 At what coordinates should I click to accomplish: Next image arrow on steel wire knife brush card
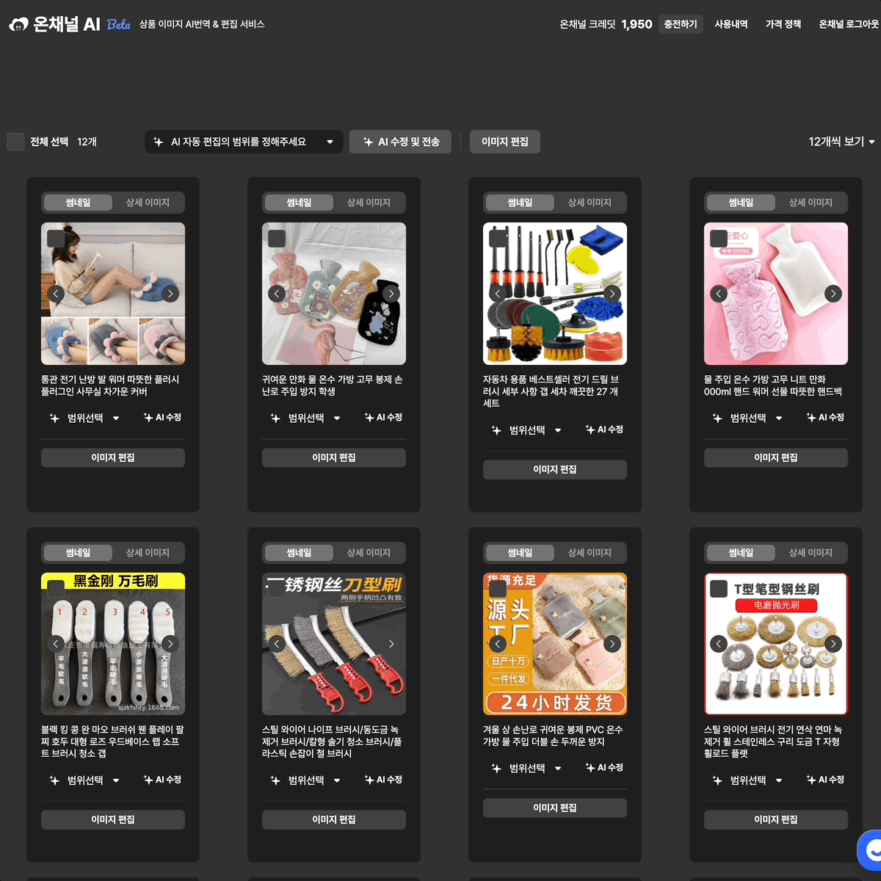(391, 644)
